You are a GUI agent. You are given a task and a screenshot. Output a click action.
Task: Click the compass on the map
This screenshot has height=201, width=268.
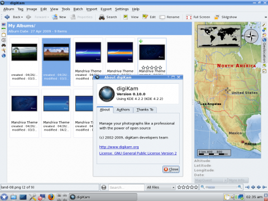(x=251, y=36)
